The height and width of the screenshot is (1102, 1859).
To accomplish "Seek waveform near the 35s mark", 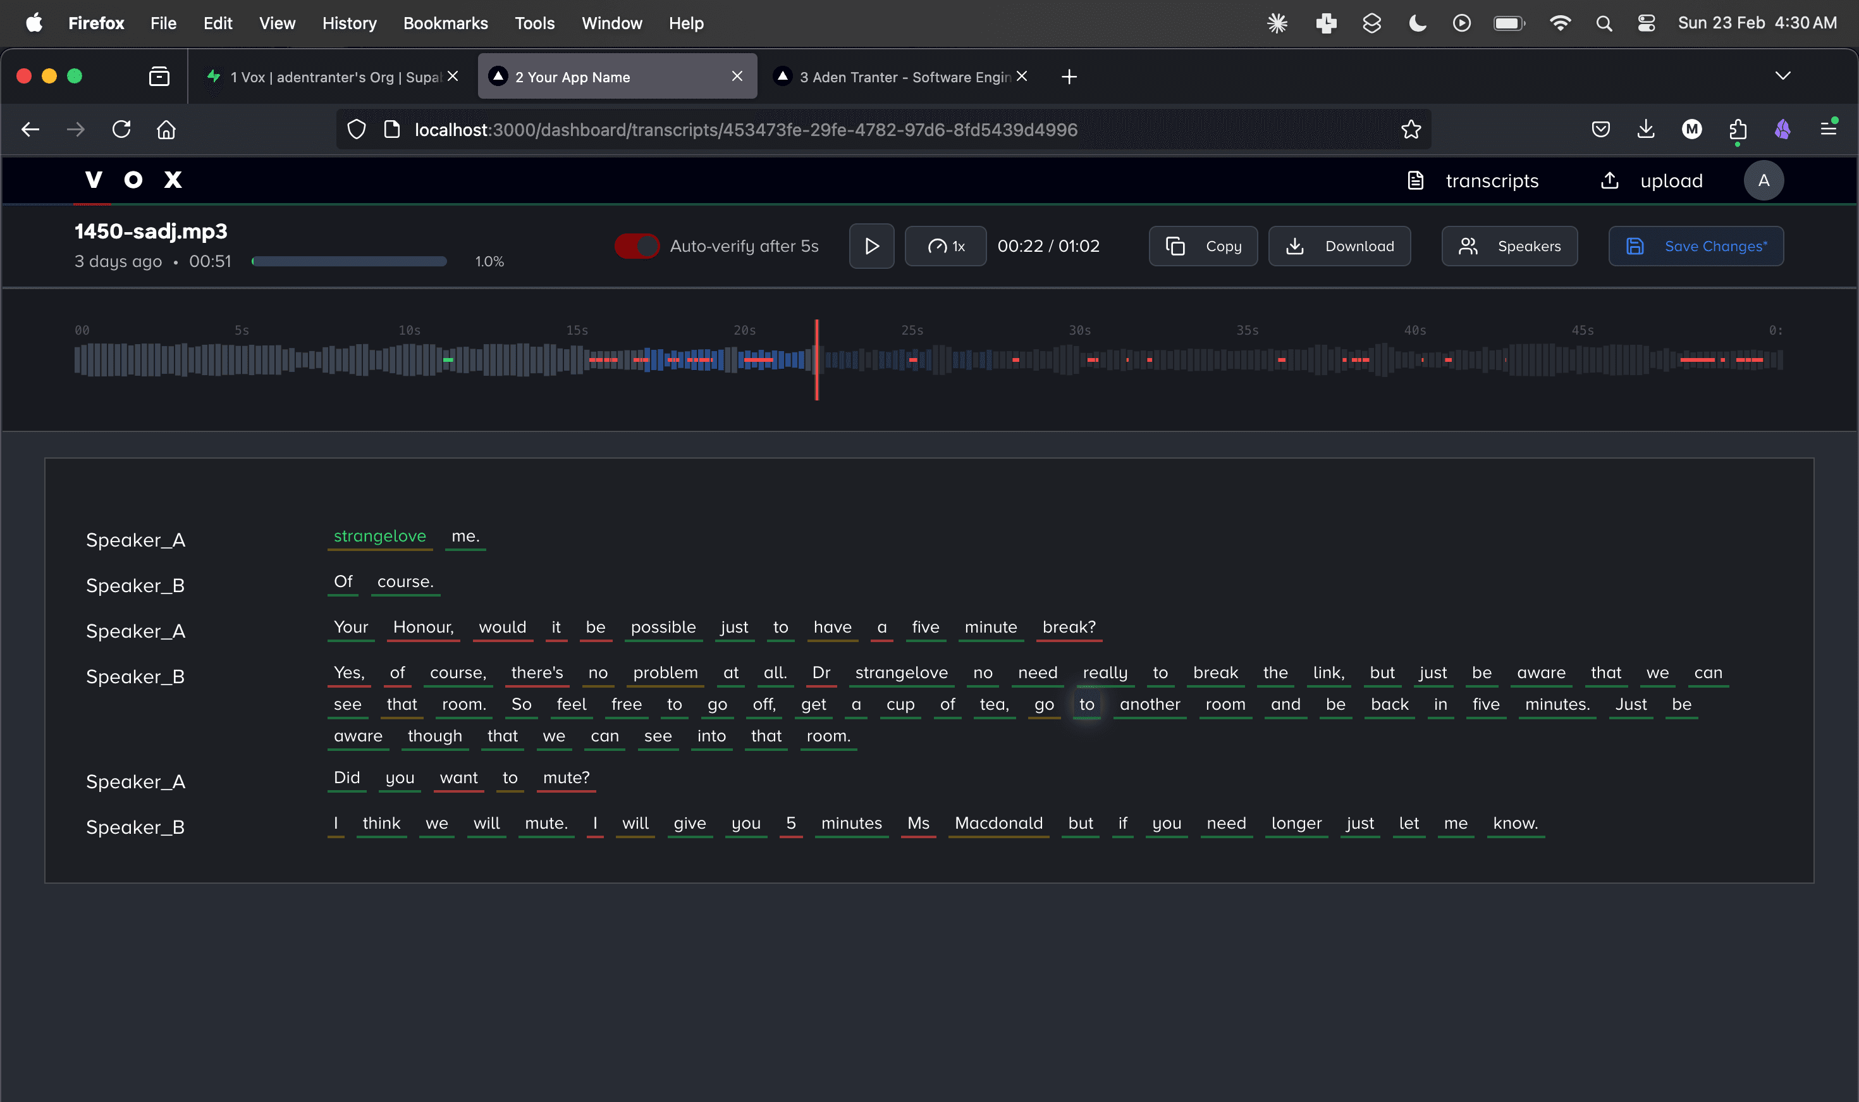I will coord(1247,360).
